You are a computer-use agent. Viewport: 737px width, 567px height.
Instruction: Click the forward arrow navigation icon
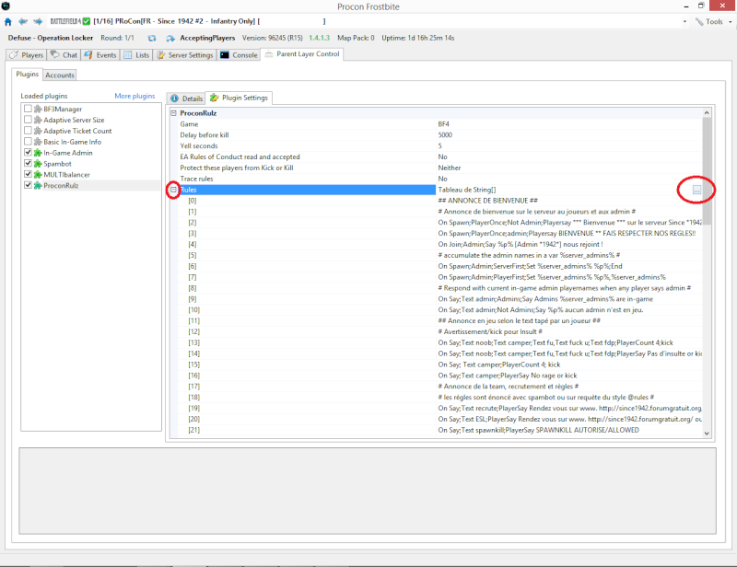click(x=38, y=21)
